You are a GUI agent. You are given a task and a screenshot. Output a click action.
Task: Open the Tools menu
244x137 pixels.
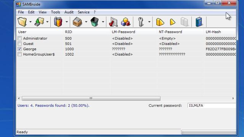point(55,12)
